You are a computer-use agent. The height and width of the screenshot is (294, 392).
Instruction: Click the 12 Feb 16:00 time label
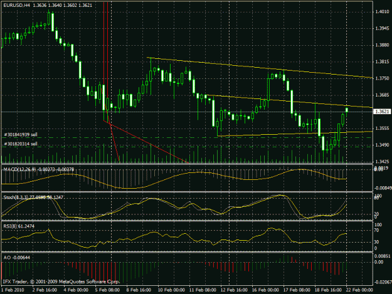point(234,290)
